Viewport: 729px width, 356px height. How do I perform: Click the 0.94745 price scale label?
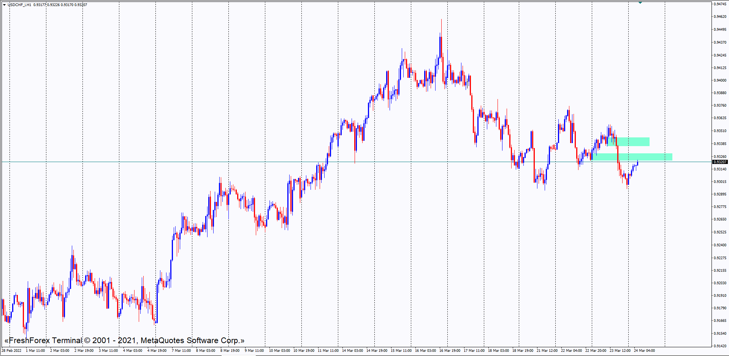coord(720,4)
